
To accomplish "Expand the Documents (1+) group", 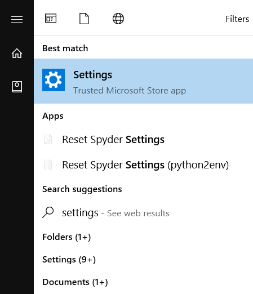I will click(x=75, y=282).
